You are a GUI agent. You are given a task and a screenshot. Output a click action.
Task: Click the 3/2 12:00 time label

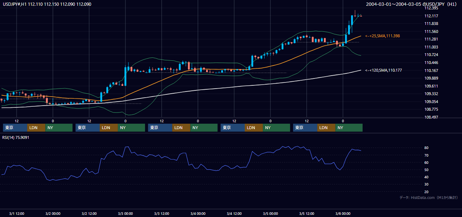[89, 213]
